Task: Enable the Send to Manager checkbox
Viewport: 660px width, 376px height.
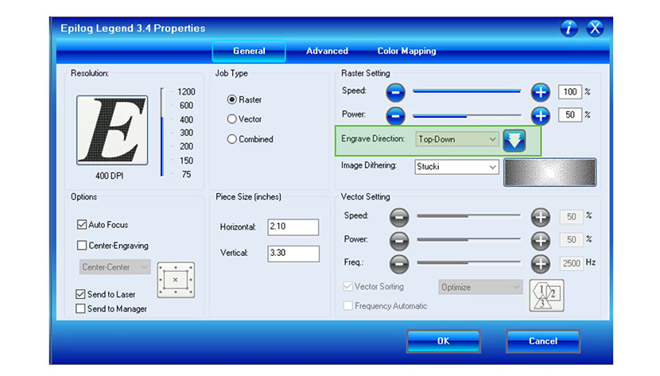Action: point(80,308)
